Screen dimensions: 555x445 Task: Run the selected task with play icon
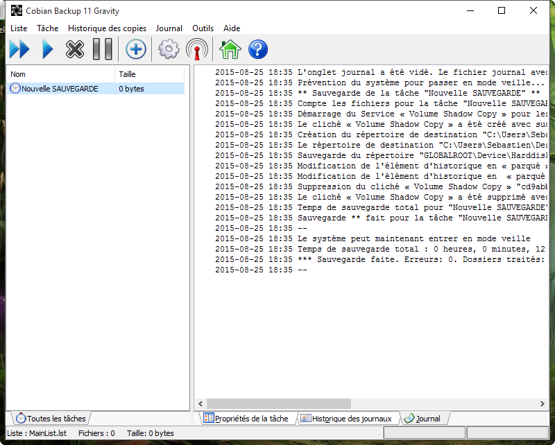[x=48, y=49]
